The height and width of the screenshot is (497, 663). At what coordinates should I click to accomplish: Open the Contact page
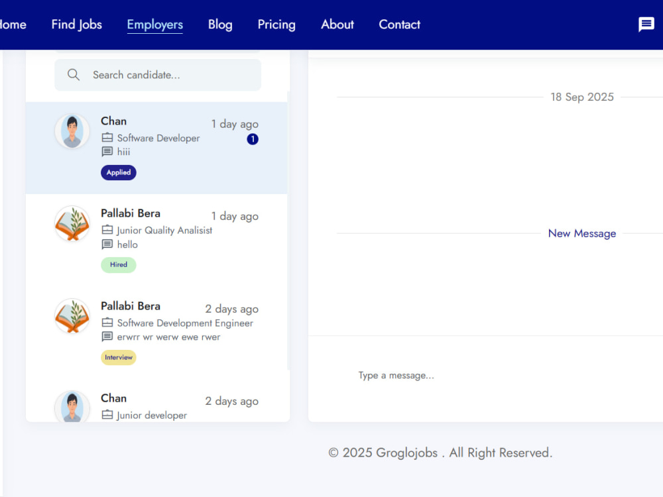[x=400, y=25]
